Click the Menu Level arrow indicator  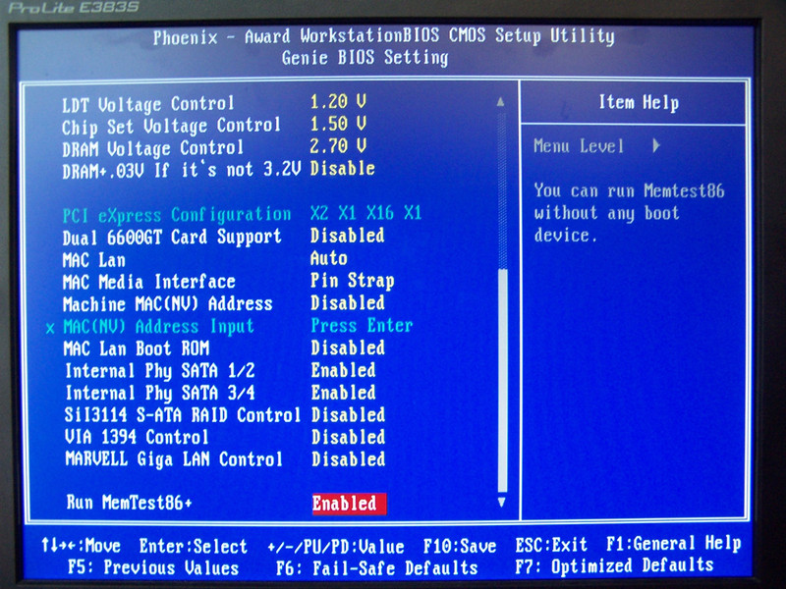coord(656,145)
